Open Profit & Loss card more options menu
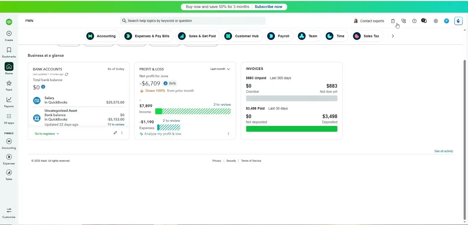This screenshot has height=225, width=468. (229, 134)
